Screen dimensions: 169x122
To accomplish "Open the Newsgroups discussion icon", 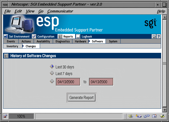I will click(x=146, y=116).
